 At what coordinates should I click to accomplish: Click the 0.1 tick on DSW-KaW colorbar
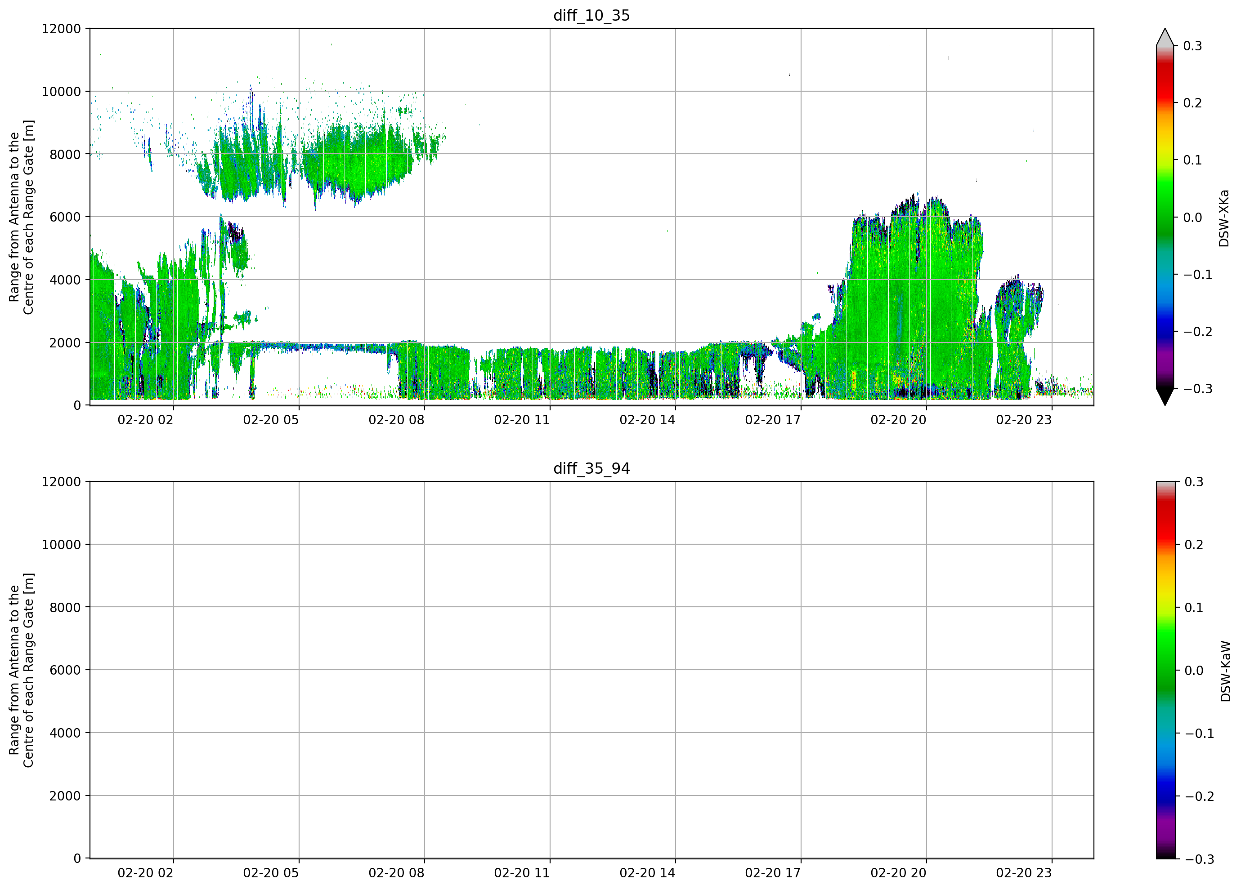(1193, 608)
